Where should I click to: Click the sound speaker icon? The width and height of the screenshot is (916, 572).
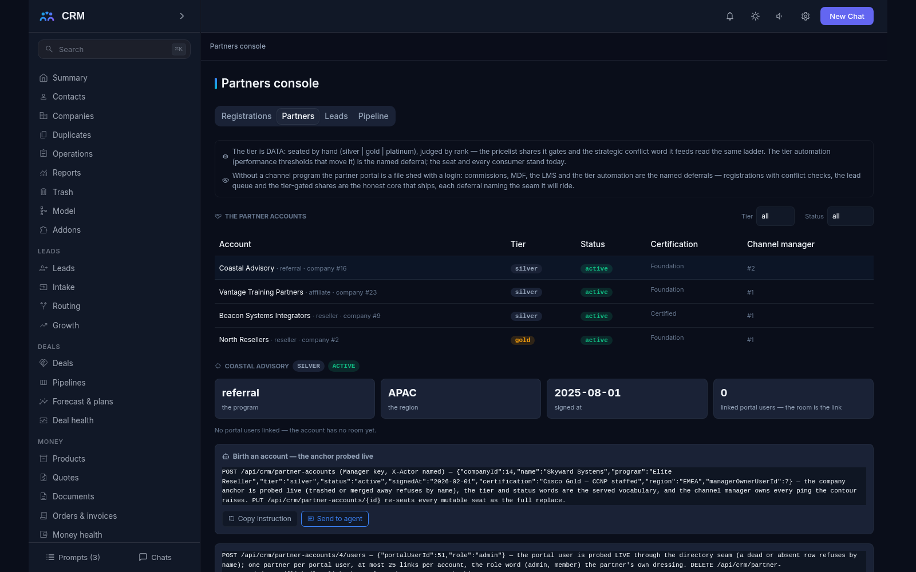pyautogui.click(x=780, y=16)
